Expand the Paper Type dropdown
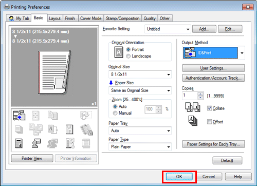Screen dimensions: 257x186 (140, 147)
